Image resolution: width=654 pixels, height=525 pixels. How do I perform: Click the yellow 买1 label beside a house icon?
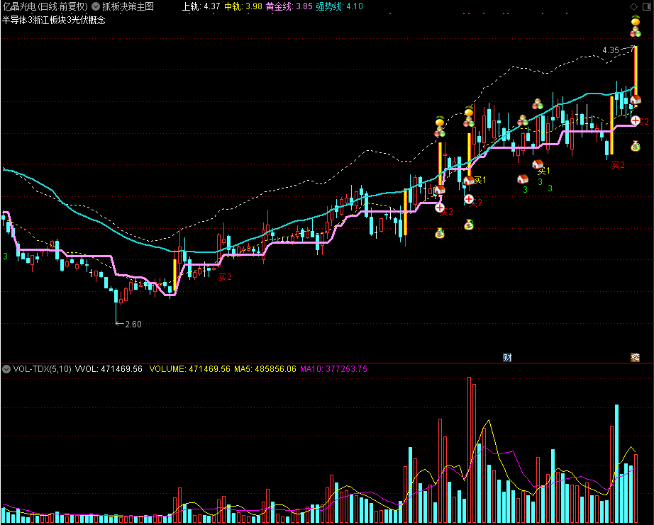point(480,180)
